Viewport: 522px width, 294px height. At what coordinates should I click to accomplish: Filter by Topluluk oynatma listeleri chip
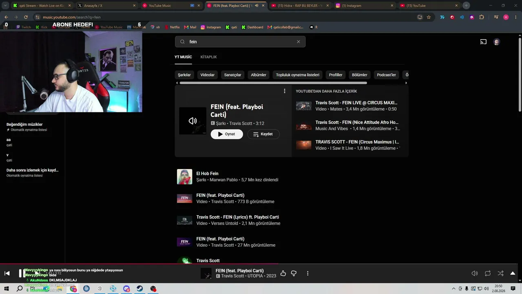click(x=298, y=75)
